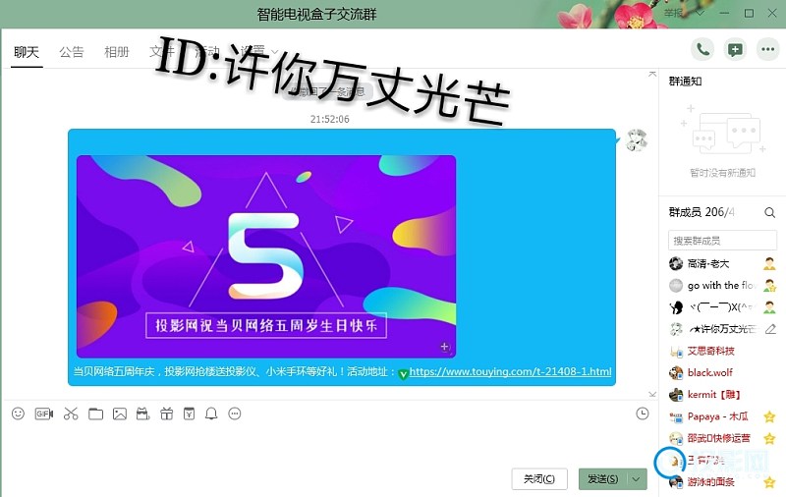Open the send options dropdown arrow
The width and height of the screenshot is (786, 497).
click(636, 479)
